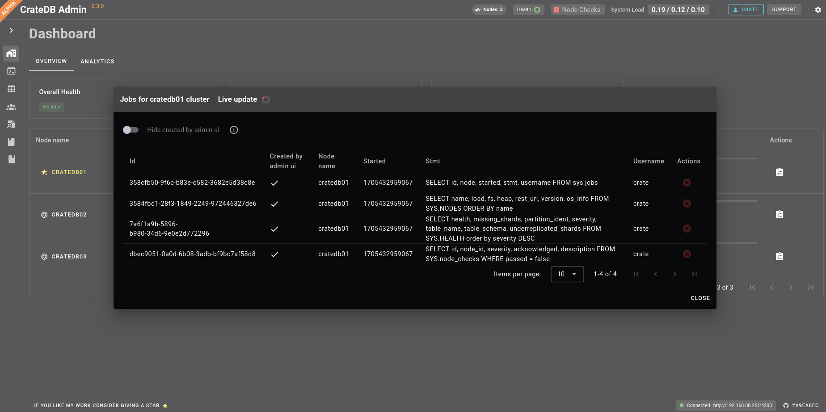The width and height of the screenshot is (826, 412).
Task: Go to next page in jobs dialog paginator
Action: click(x=675, y=274)
